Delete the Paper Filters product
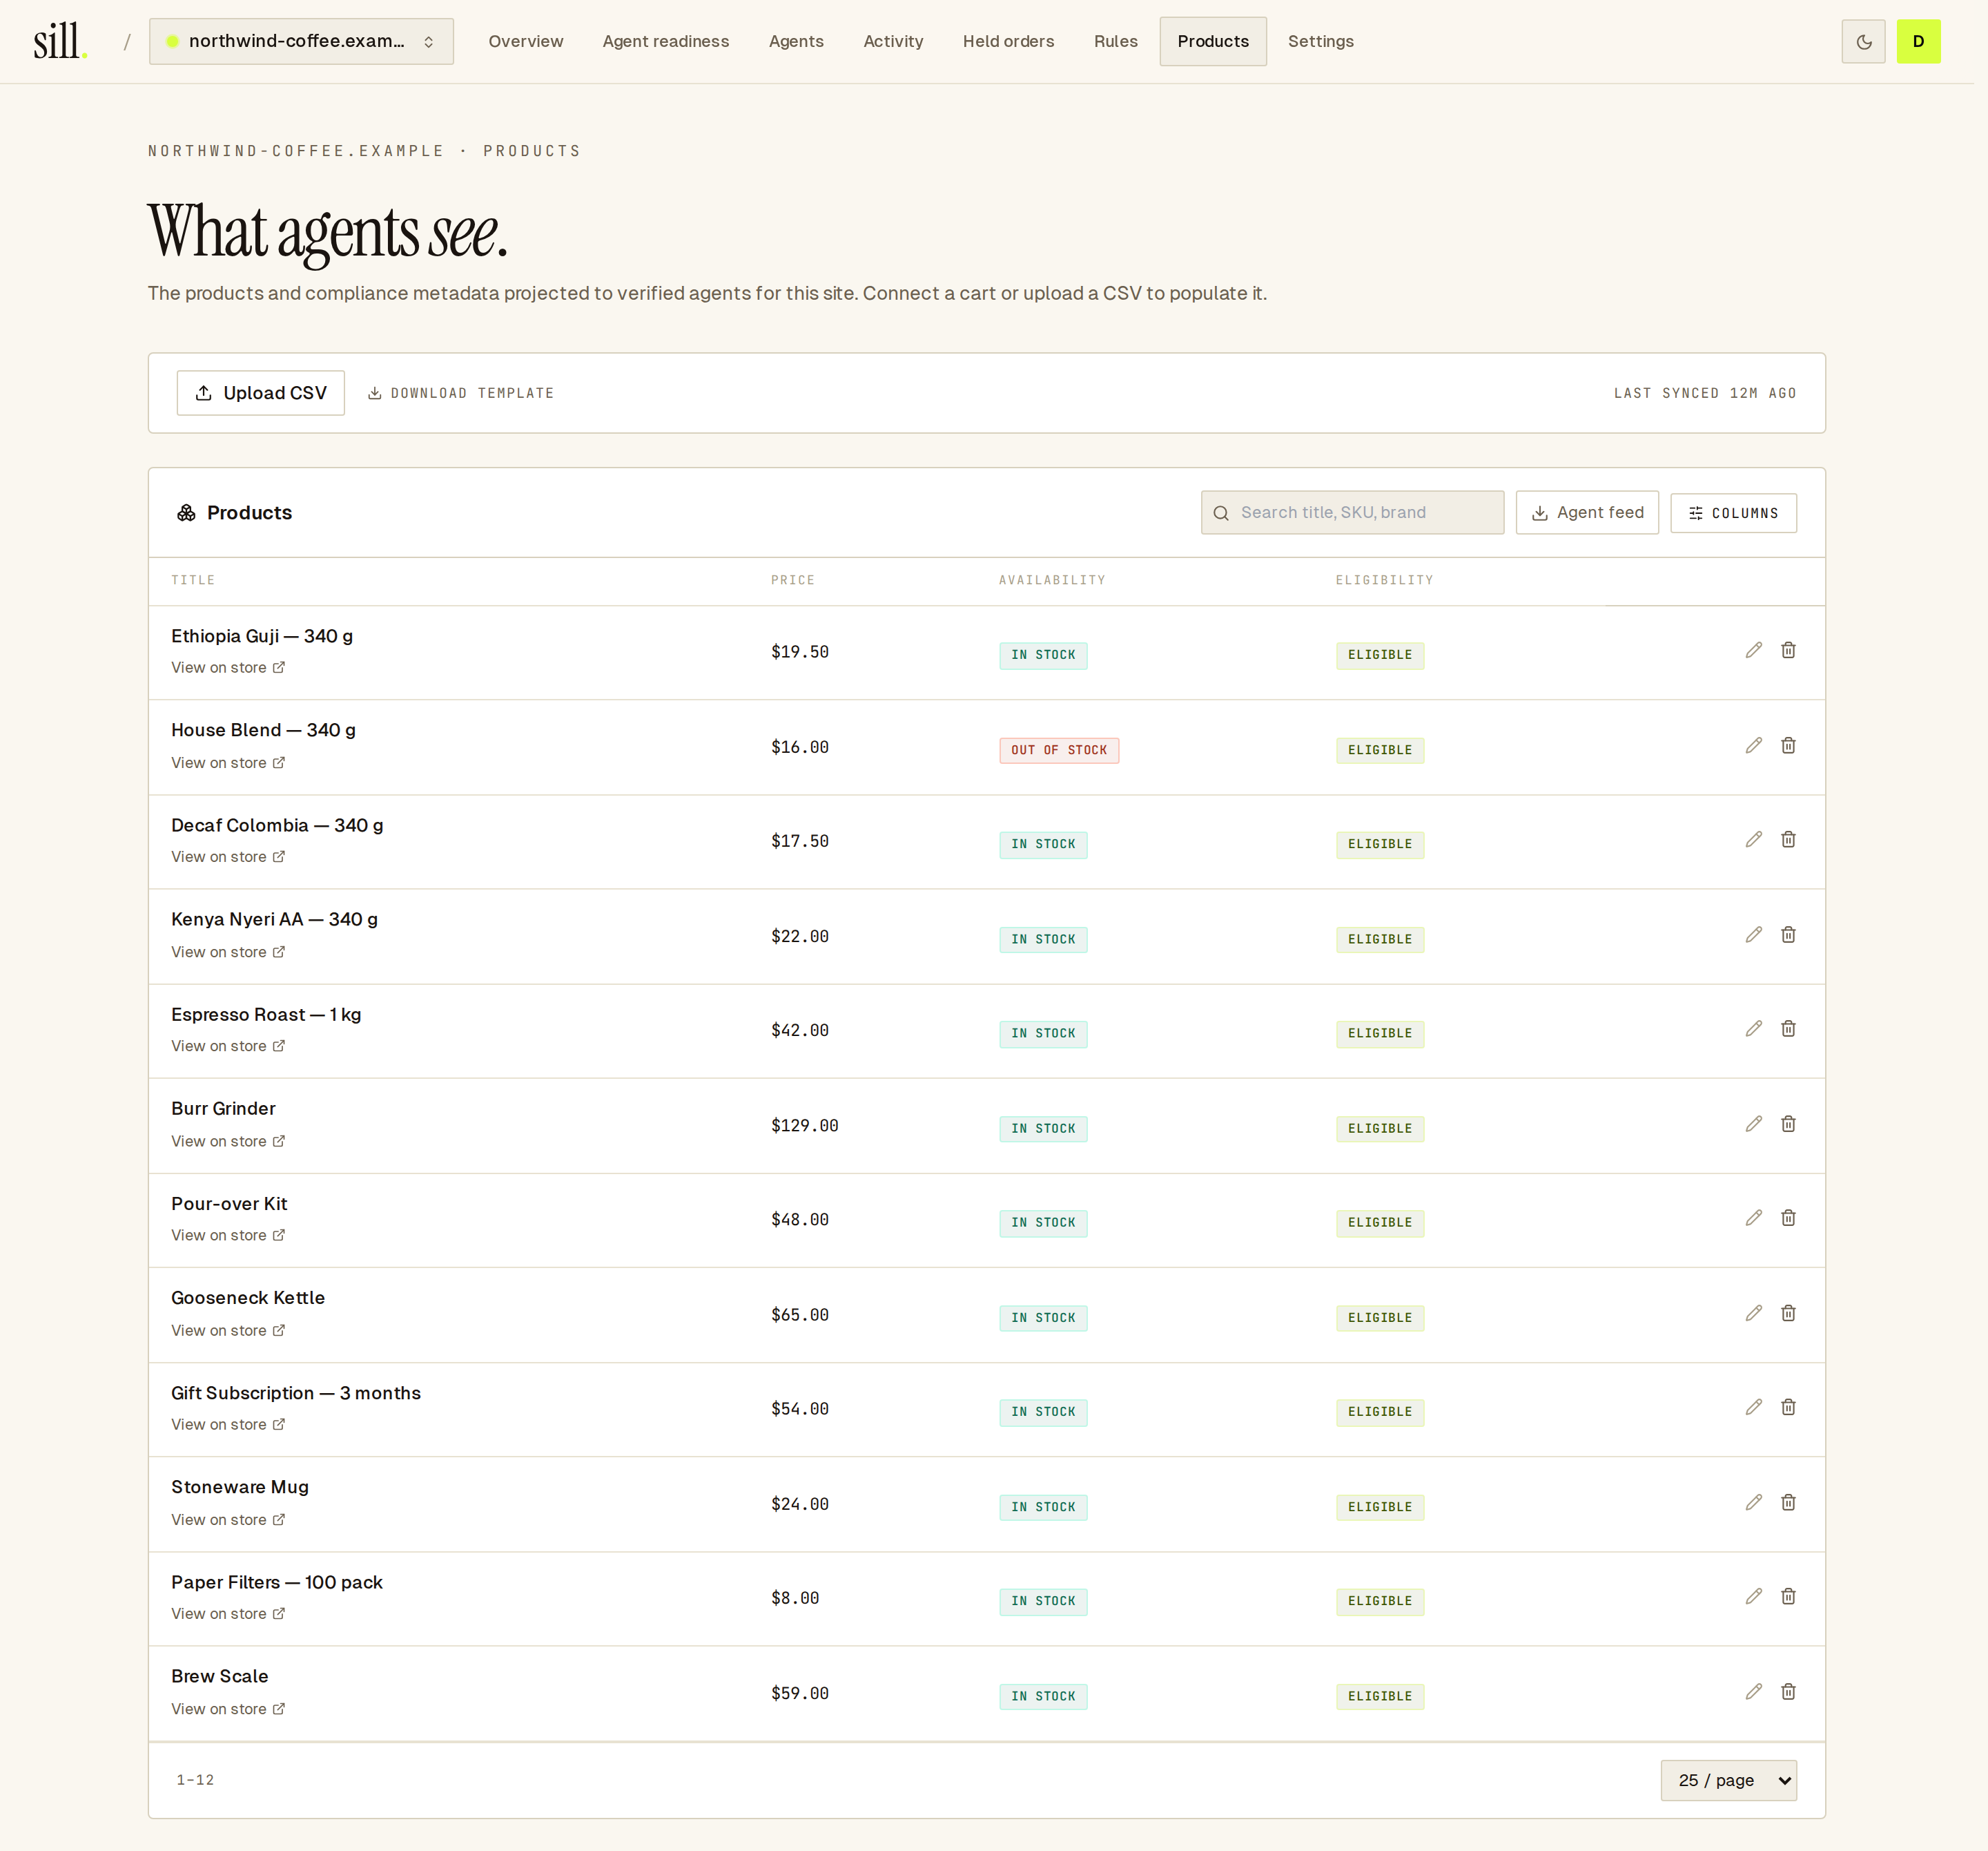This screenshot has height=1851, width=1988. coord(1788,1596)
